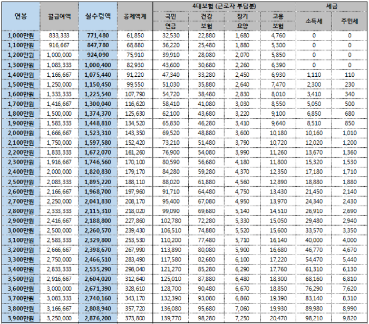
Task: Select the 3,600만원 salary row label
Action: click(x=21, y=289)
